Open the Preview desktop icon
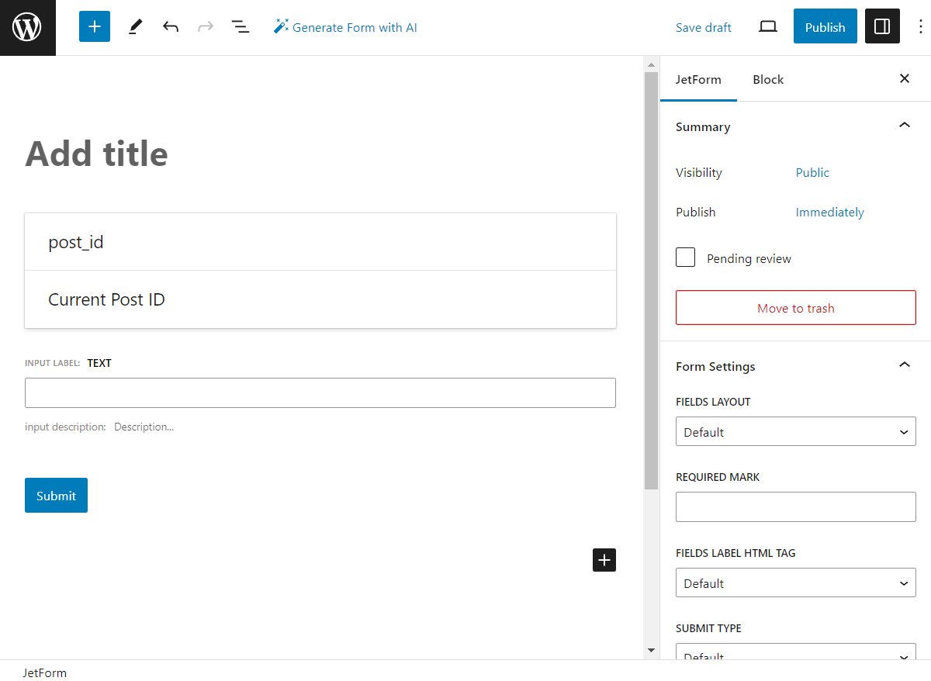This screenshot has height=681, width=931. 767,26
